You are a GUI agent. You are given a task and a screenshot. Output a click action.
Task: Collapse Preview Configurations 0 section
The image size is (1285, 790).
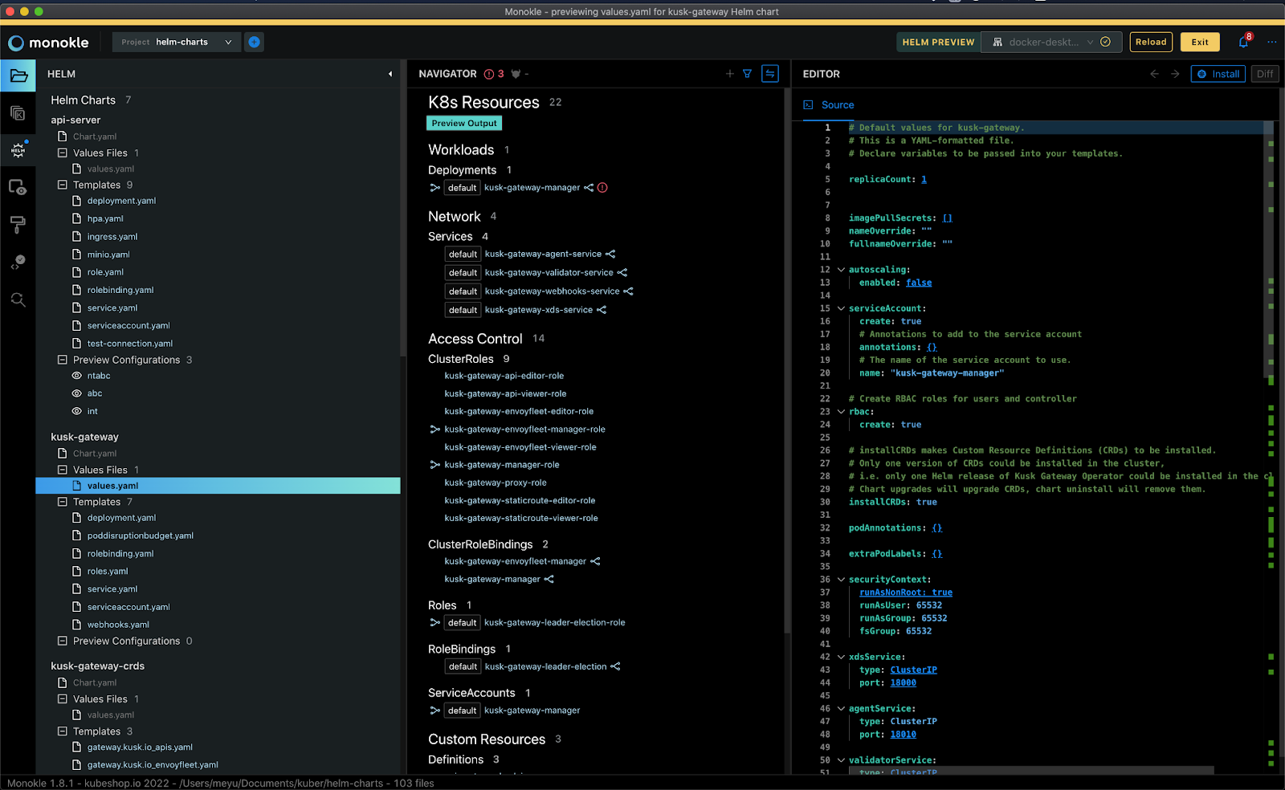[x=62, y=641]
